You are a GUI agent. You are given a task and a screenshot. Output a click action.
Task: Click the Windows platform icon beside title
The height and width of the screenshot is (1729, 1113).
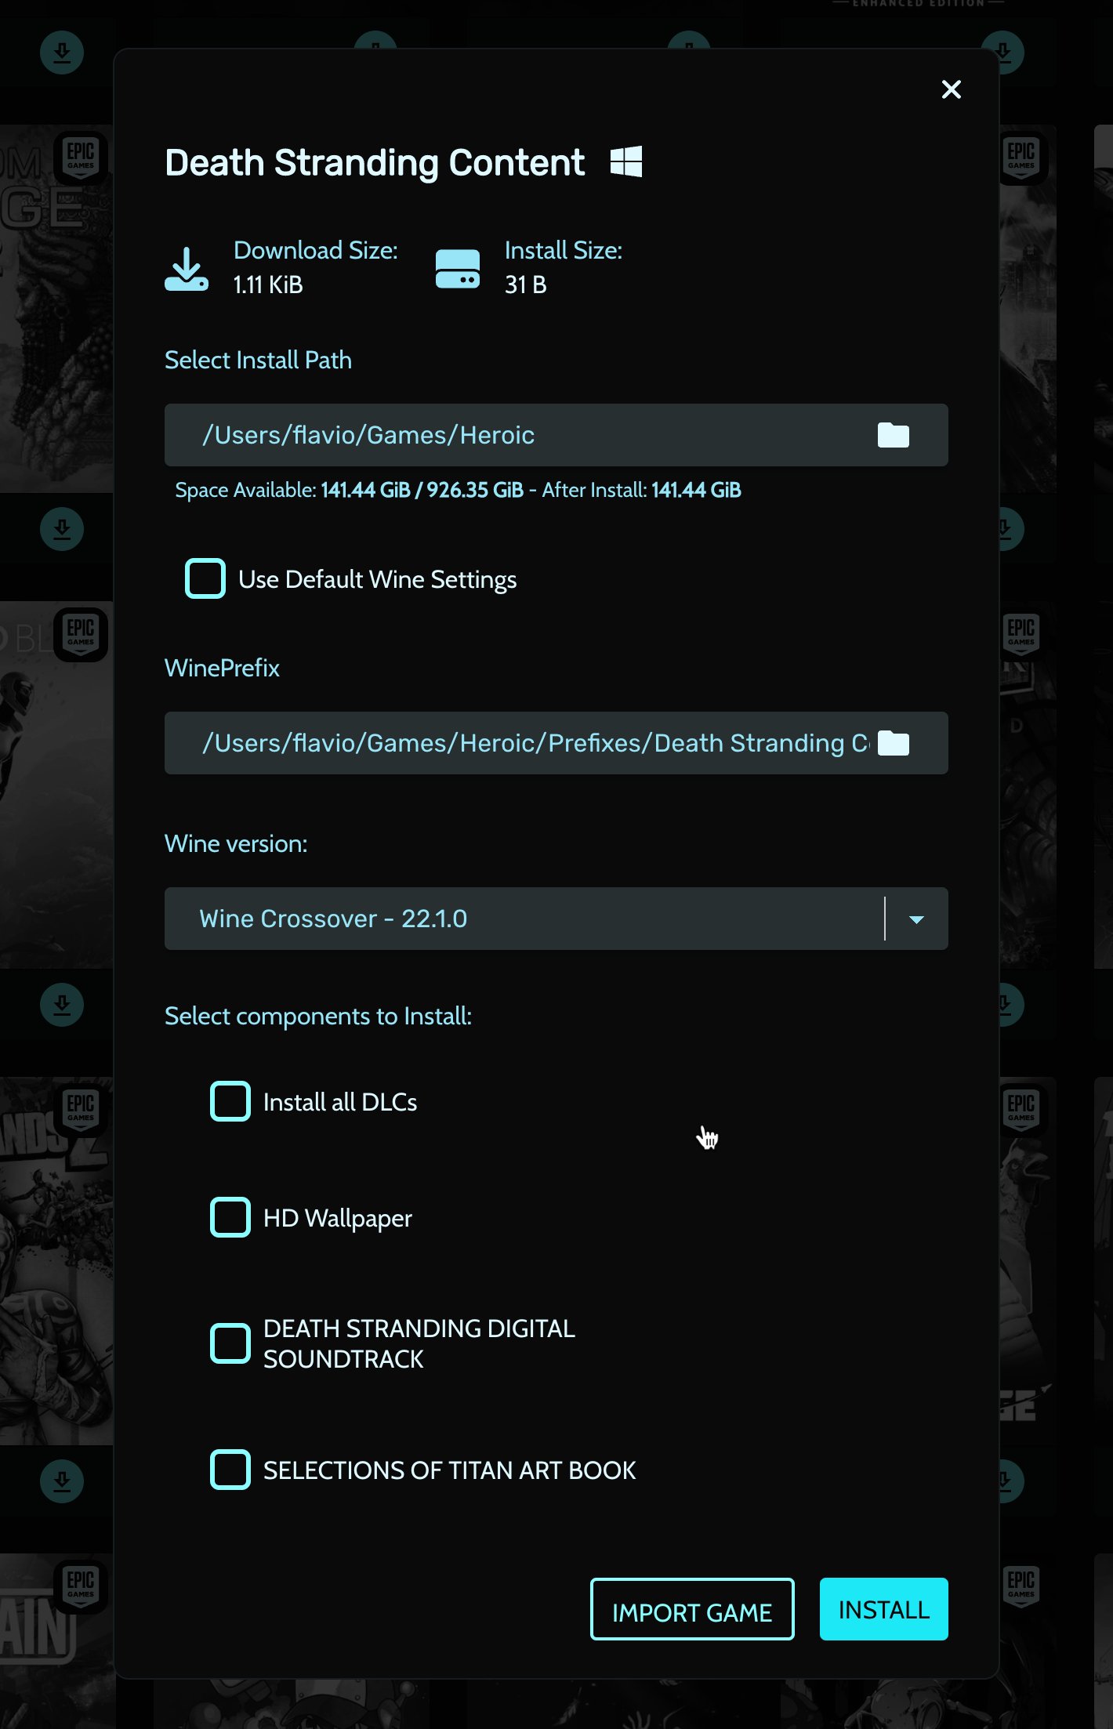click(x=626, y=161)
